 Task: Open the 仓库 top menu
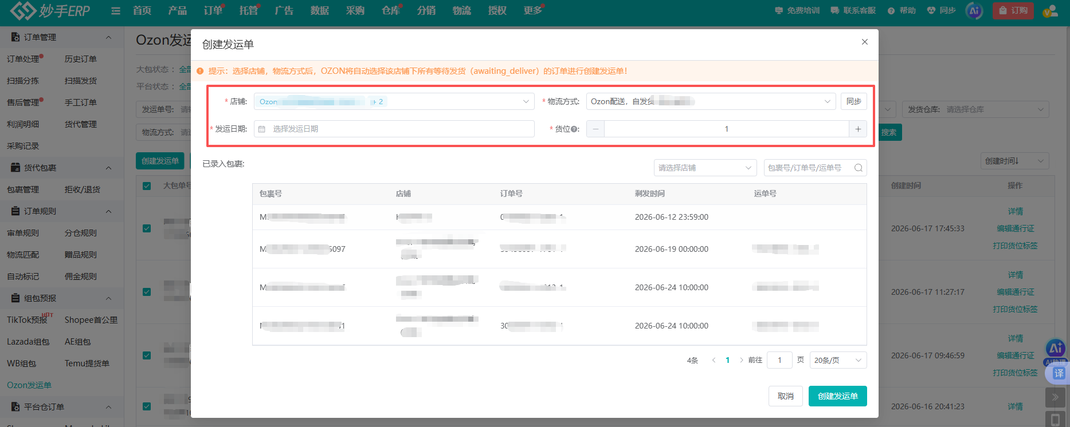[x=391, y=10]
